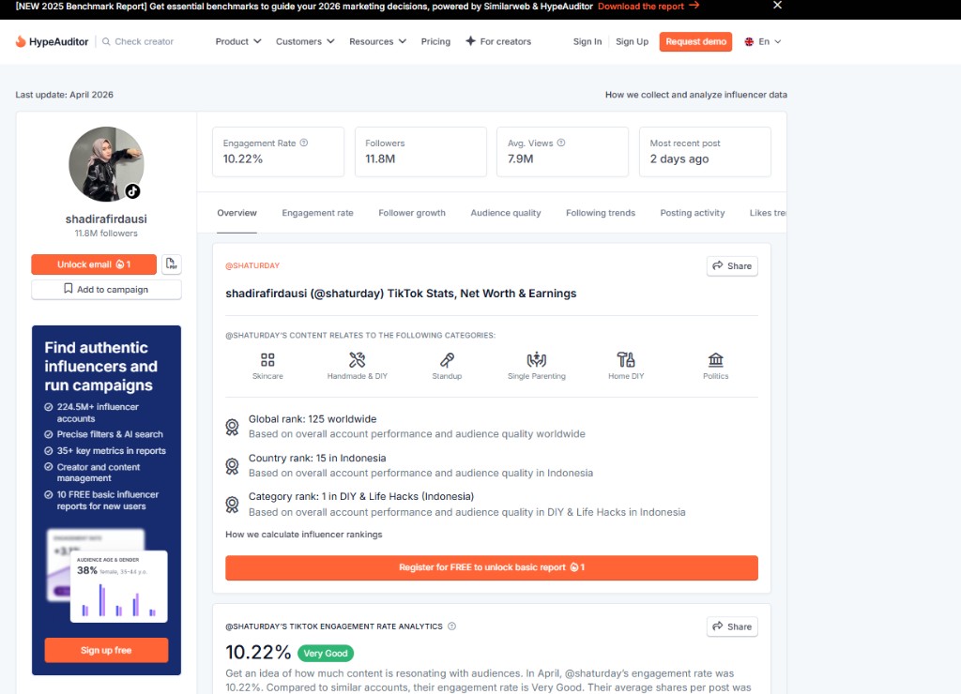The width and height of the screenshot is (961, 694).
Task: Click the Home DIY category icon
Action: (x=626, y=359)
